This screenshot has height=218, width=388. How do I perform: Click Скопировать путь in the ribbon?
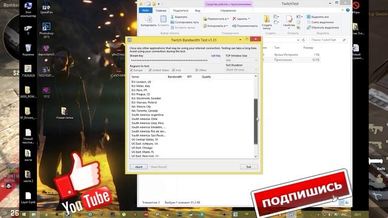click(184, 22)
